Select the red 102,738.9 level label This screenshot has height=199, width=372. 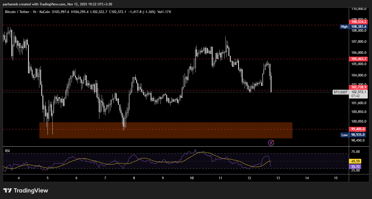tap(359, 87)
